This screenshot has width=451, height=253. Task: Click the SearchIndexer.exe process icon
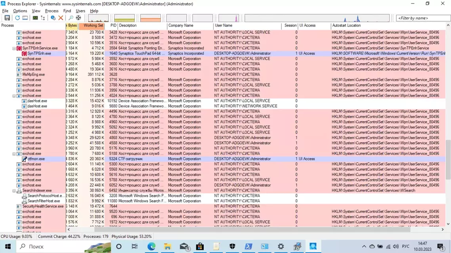coord(19,191)
